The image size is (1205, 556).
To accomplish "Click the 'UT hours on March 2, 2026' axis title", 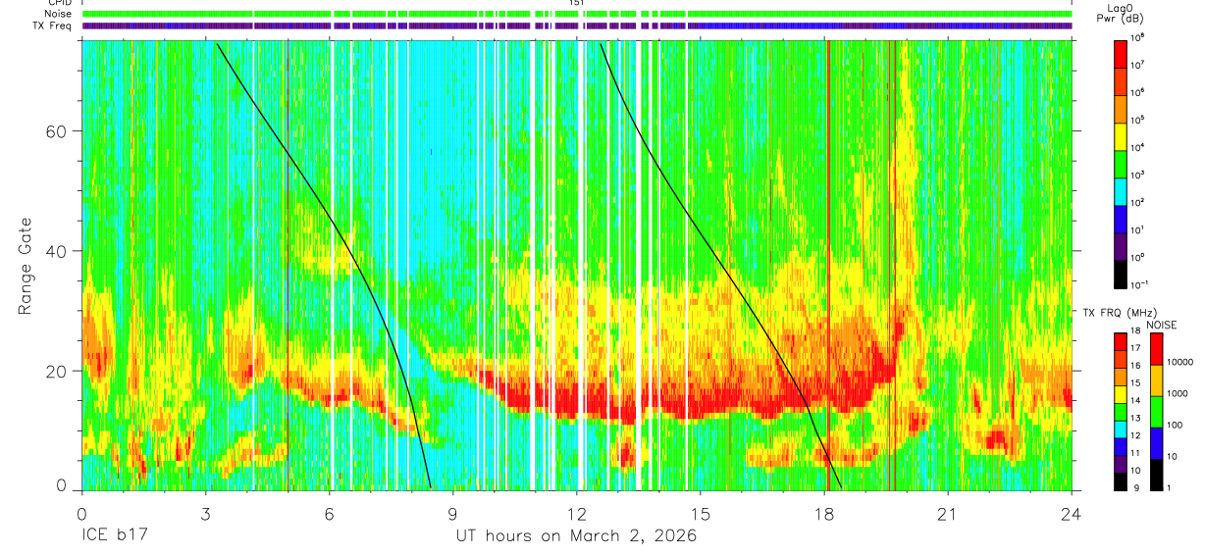I will pyautogui.click(x=576, y=536).
